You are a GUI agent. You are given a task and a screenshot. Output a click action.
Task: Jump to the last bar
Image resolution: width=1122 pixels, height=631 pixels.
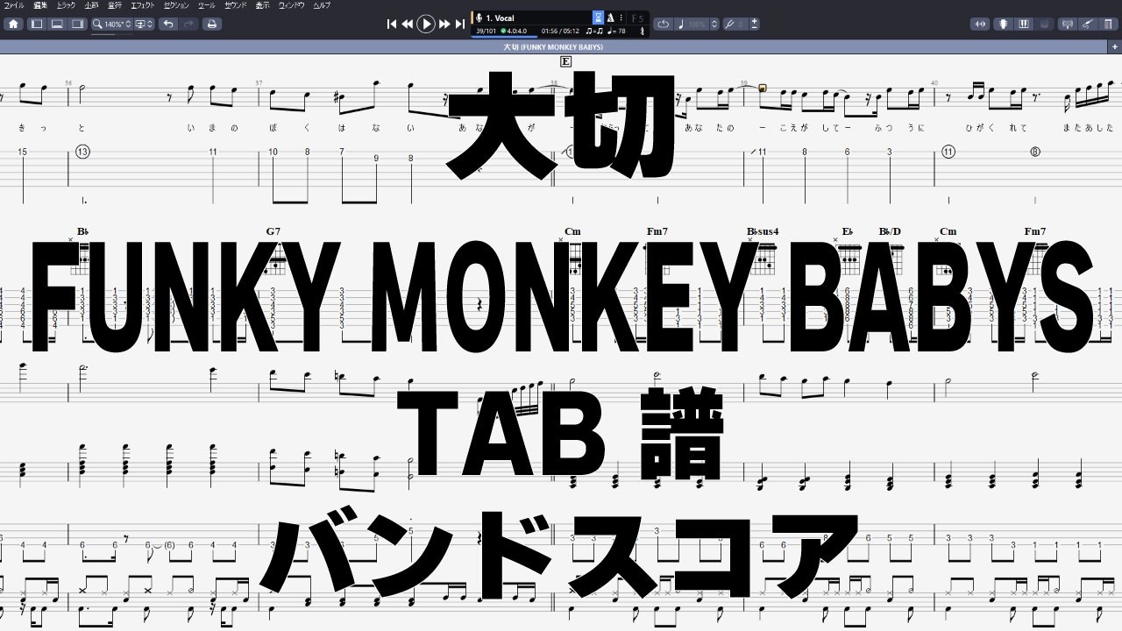point(460,25)
